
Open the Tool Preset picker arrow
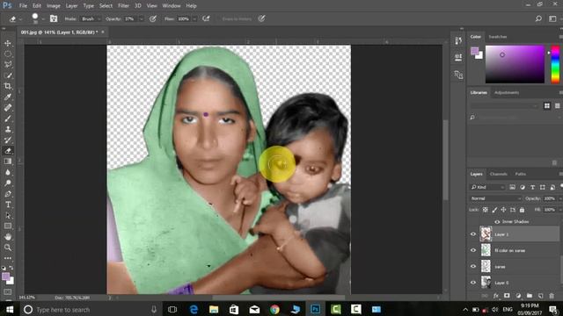tap(21, 18)
